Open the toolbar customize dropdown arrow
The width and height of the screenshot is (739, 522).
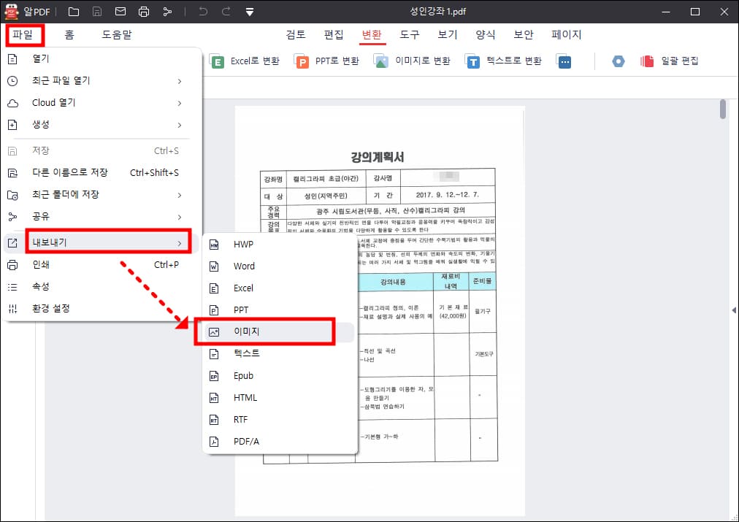pyautogui.click(x=249, y=11)
